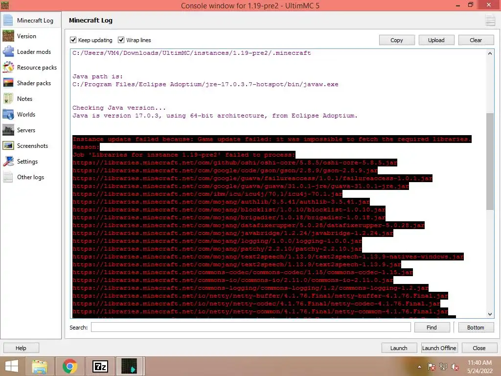Click the commons-io-2.11.0.jar URL line
The height and width of the screenshot is (376, 501).
click(233, 280)
